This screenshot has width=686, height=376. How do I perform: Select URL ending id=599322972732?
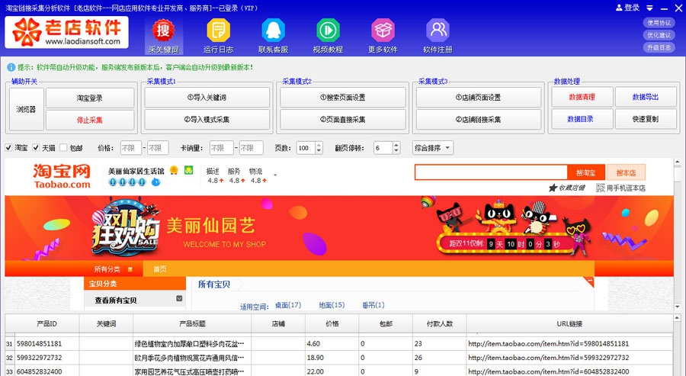[569, 358]
